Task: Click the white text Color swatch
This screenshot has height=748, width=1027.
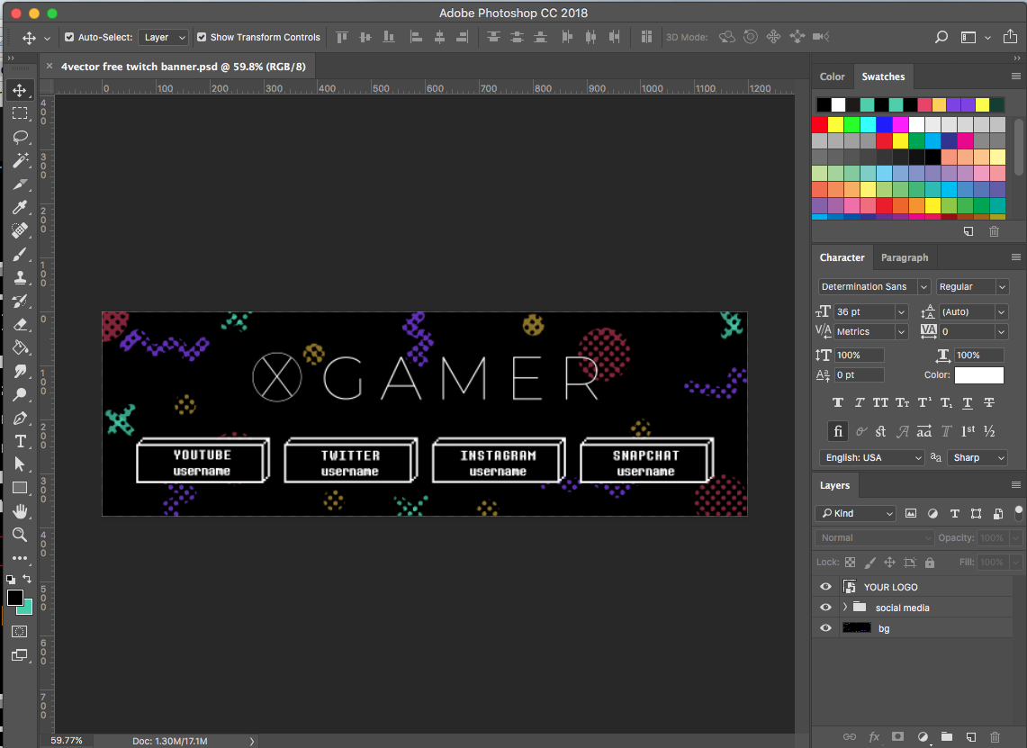Action: pyautogui.click(x=978, y=375)
